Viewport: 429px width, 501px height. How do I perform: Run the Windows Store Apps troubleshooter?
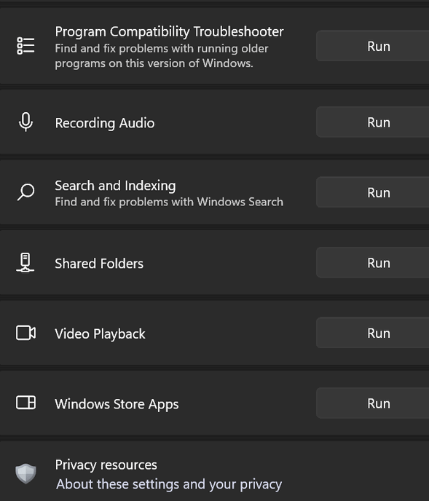coord(372,403)
